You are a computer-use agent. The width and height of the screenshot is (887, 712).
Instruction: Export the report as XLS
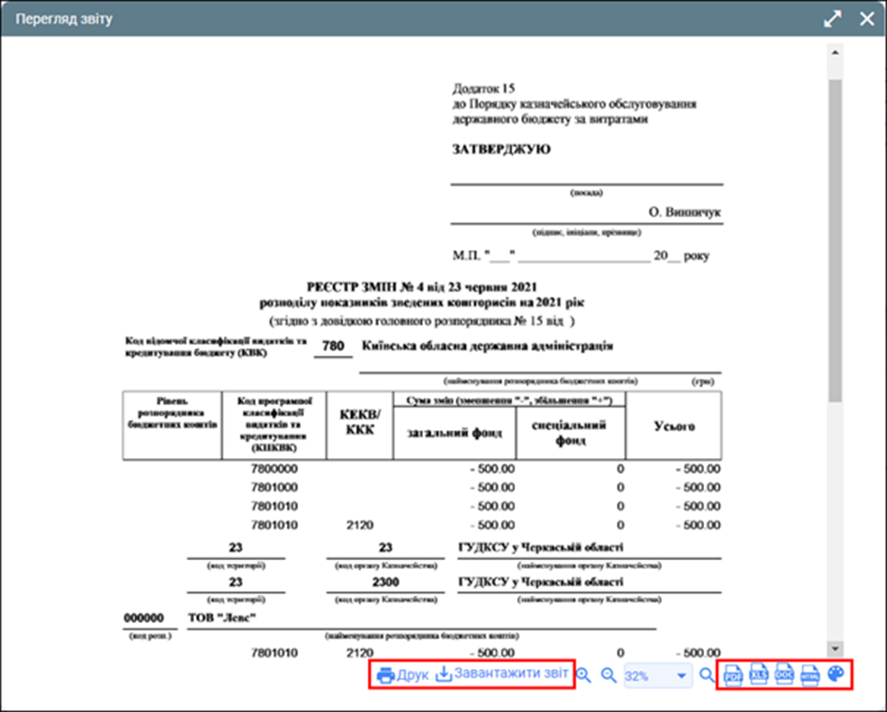coord(759,675)
